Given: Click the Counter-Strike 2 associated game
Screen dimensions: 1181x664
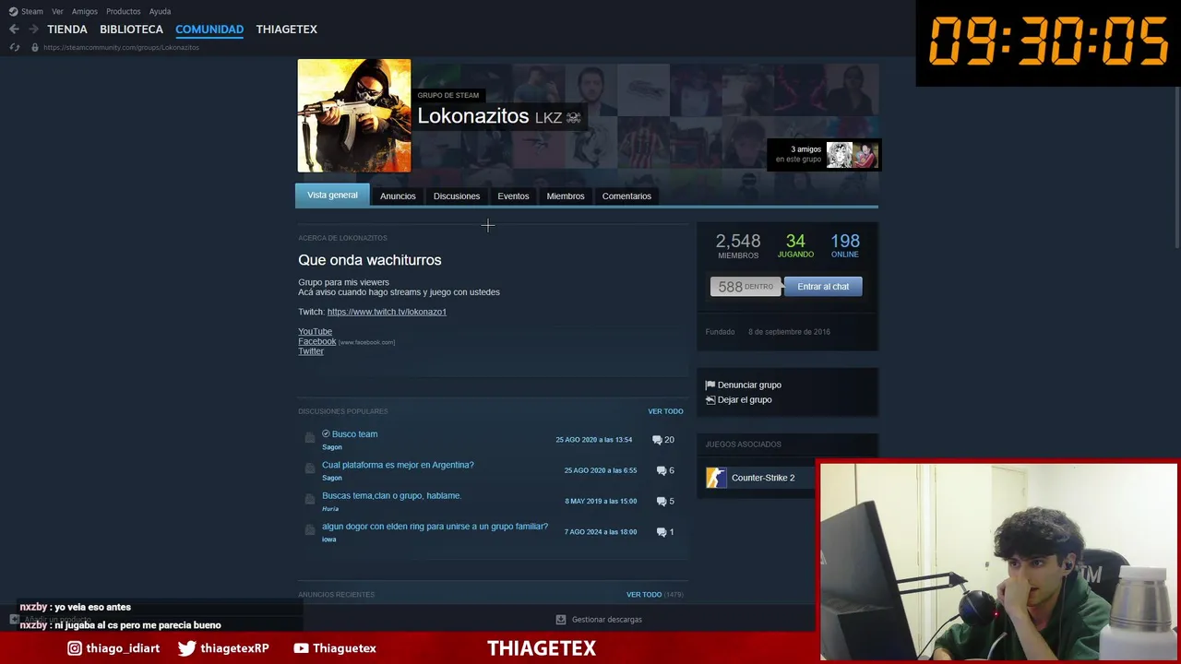Looking at the screenshot, I should (763, 478).
